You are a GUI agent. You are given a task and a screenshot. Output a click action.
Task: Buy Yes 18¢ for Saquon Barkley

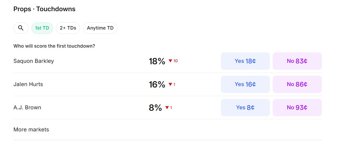coord(245,61)
